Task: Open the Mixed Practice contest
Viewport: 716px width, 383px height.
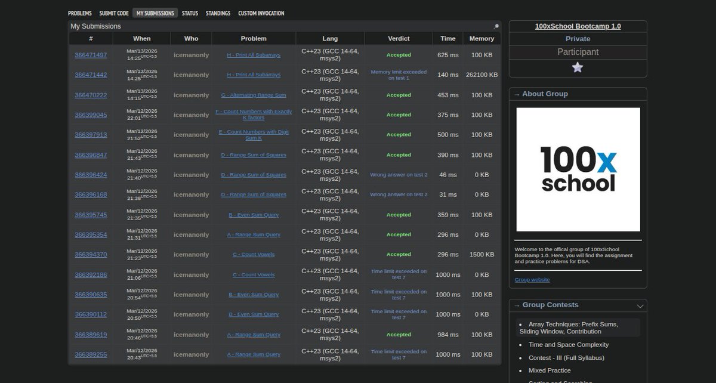Action: [550, 370]
